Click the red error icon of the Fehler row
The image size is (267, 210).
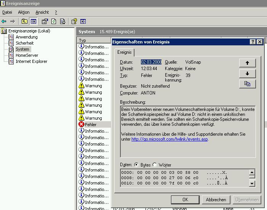tap(82, 124)
